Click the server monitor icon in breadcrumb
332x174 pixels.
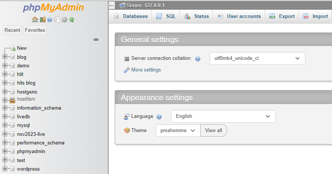coord(122,6)
